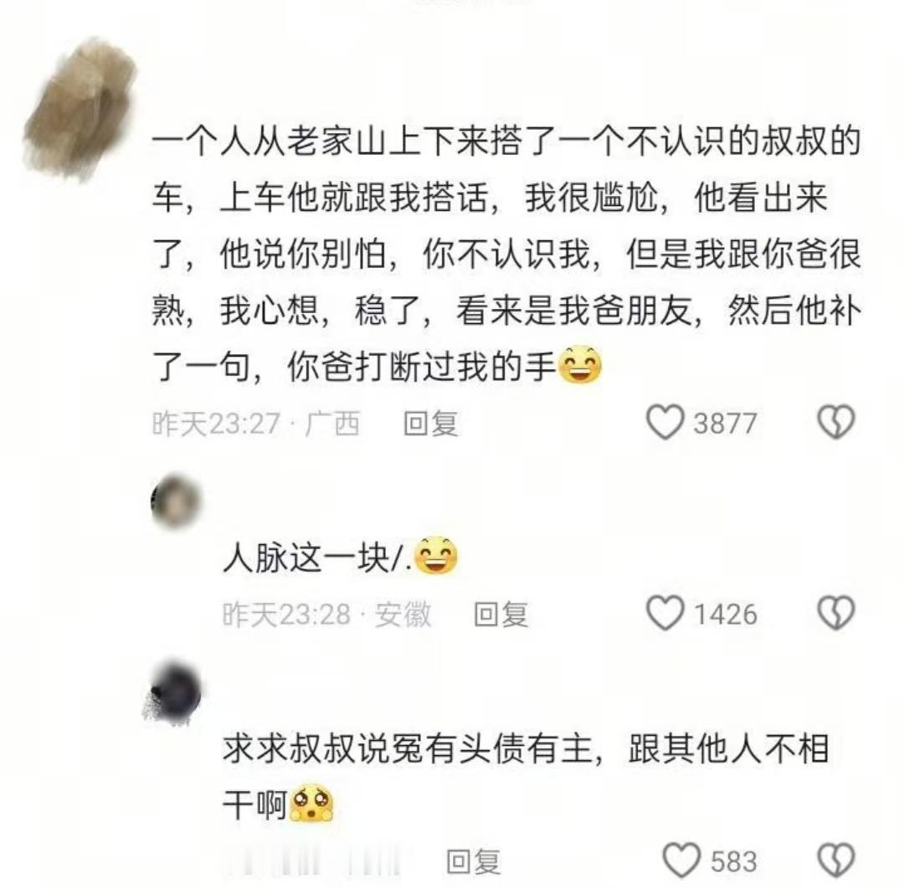Like the 人脉这一块 comment
The image size is (904, 889).
point(665,613)
